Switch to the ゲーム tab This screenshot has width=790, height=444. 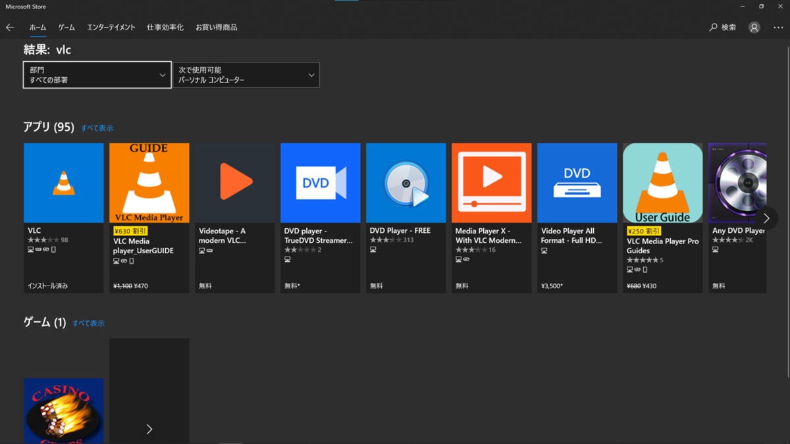pyautogui.click(x=66, y=28)
